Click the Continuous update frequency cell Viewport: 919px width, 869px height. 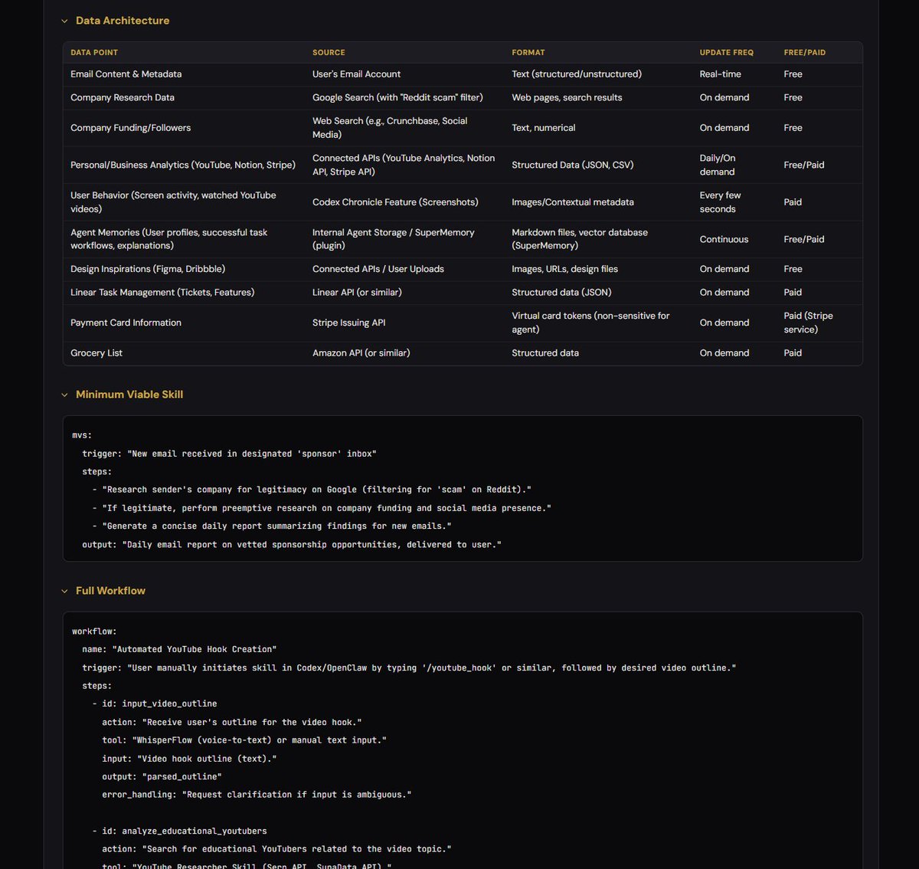(x=724, y=239)
